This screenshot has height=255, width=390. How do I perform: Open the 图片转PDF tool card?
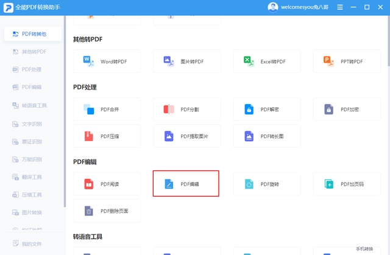tap(187, 61)
